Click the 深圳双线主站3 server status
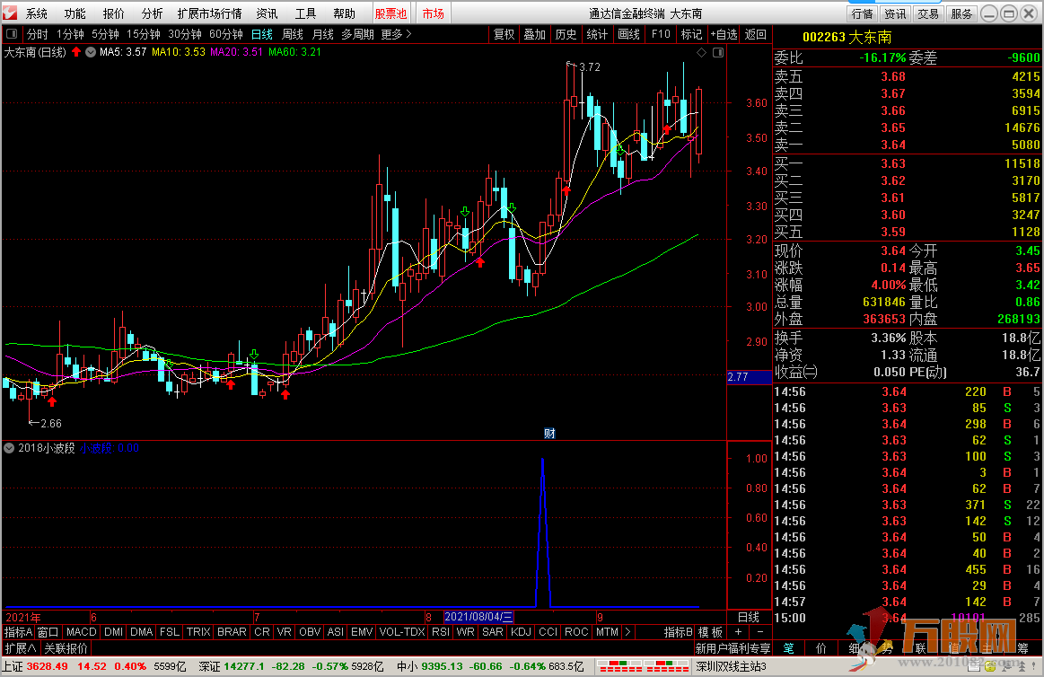The height and width of the screenshot is (677, 1044). pyautogui.click(x=731, y=666)
